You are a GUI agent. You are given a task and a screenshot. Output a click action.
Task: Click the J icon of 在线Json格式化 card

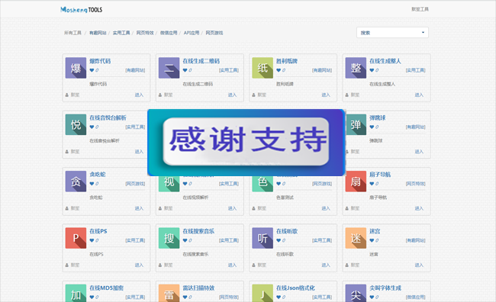262,293
